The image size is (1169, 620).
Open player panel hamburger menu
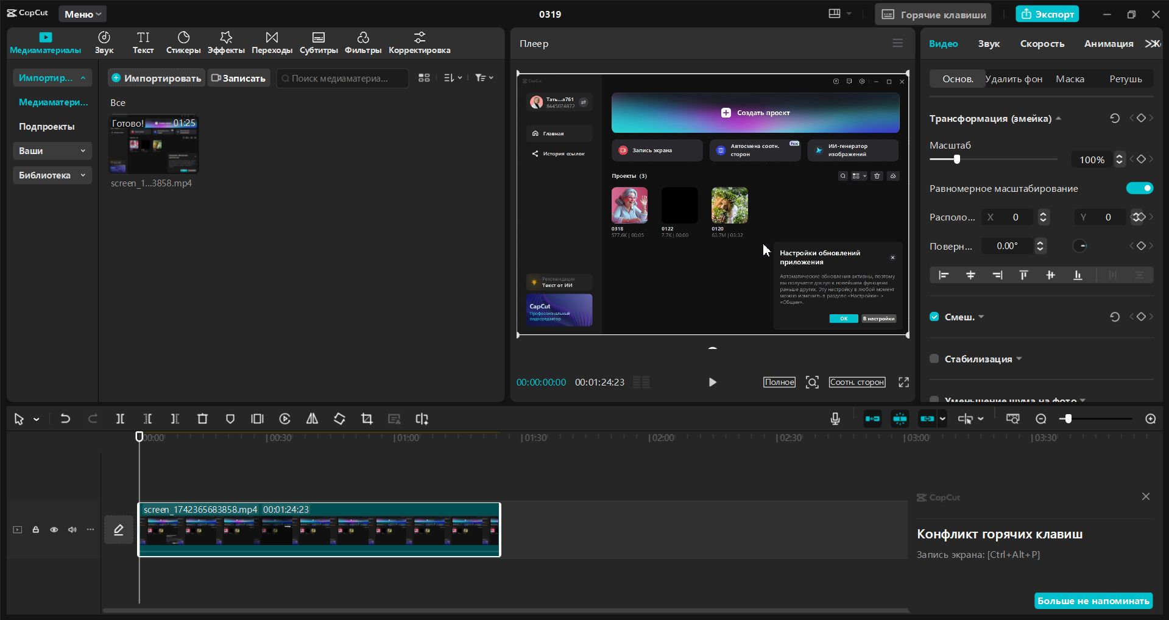coord(897,43)
